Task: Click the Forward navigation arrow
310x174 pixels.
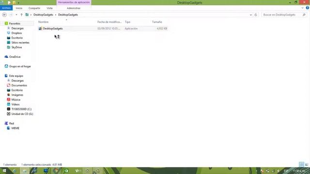Action: [x=11, y=15]
